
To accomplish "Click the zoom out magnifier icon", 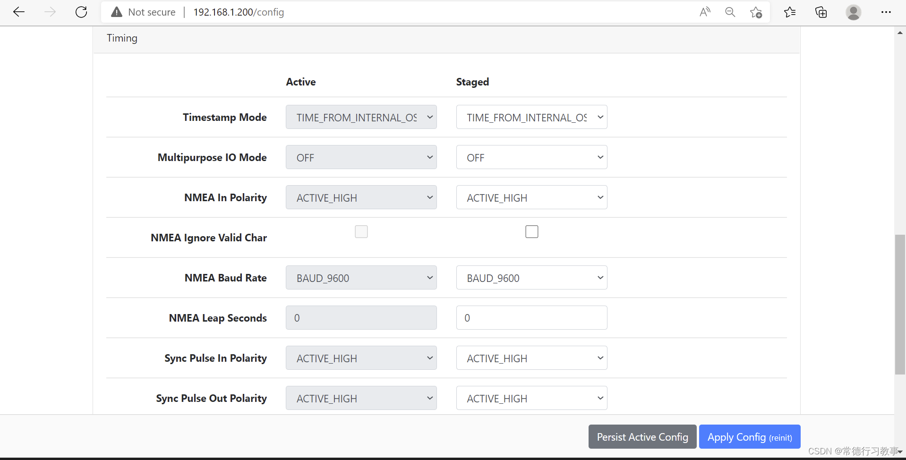I will pos(730,12).
